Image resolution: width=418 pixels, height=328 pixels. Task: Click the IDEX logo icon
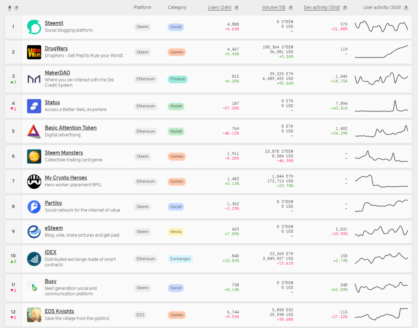[34, 259]
